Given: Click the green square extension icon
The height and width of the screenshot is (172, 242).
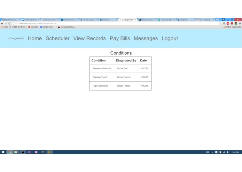Looking at the screenshot, I should coord(236,23).
